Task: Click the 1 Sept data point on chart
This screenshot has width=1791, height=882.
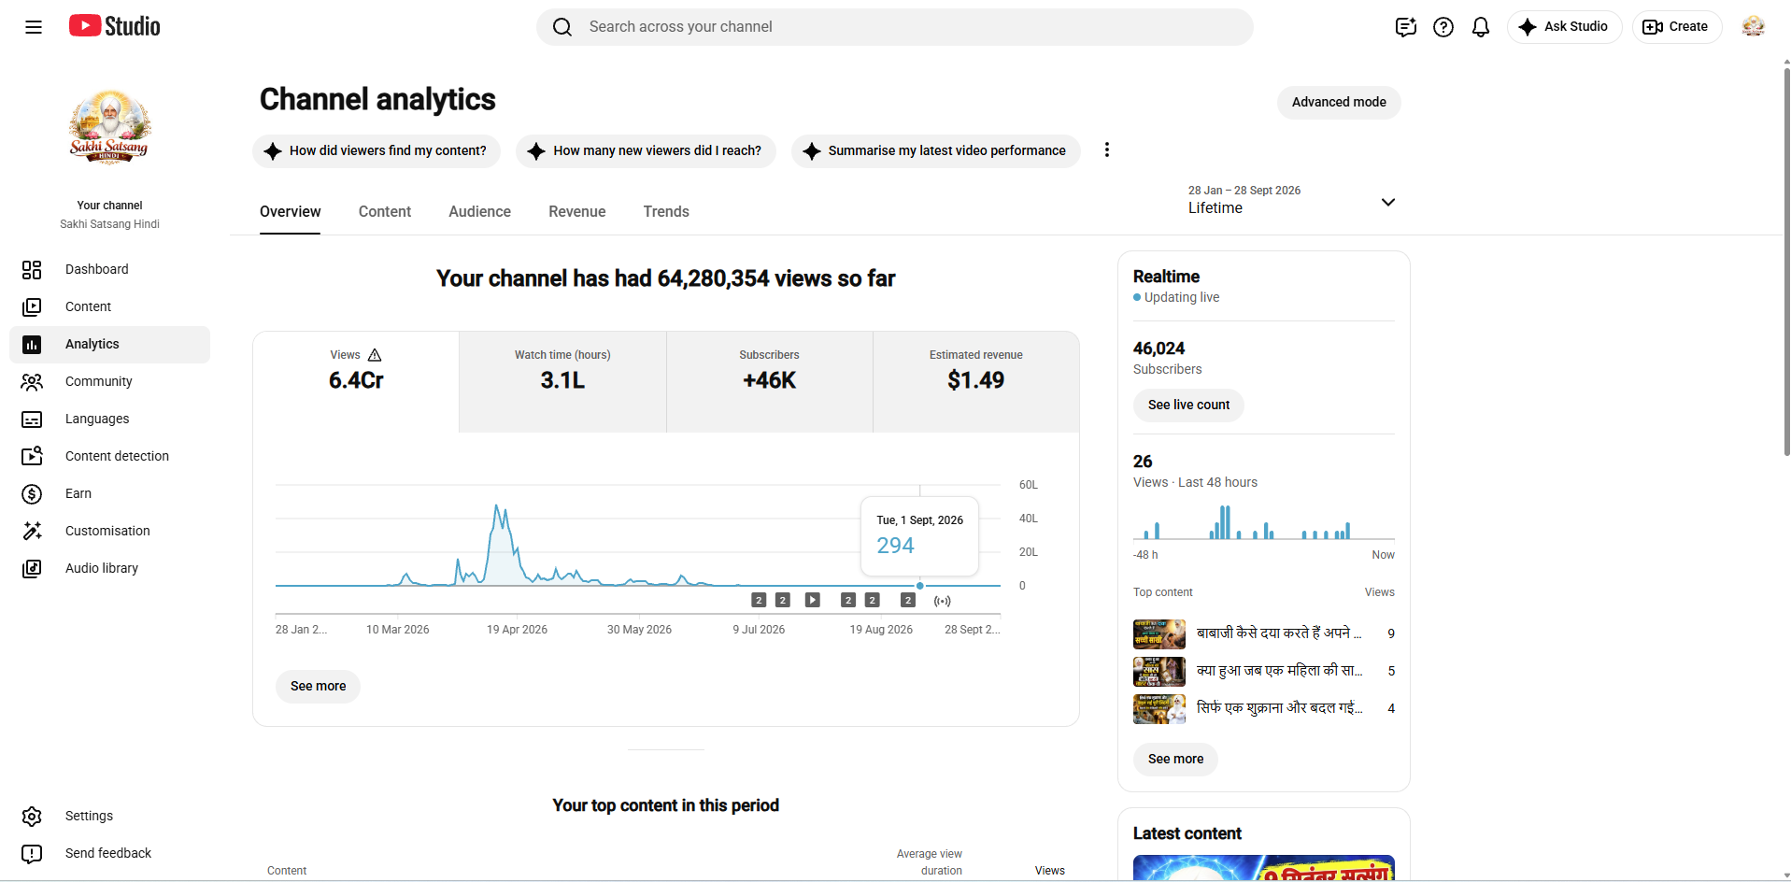Action: click(x=920, y=586)
